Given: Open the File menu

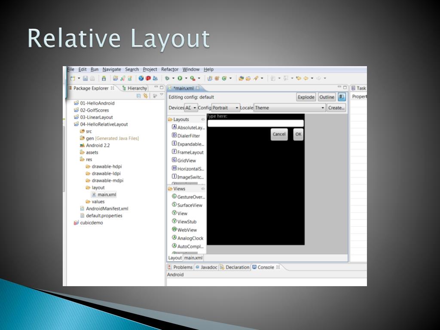Looking at the screenshot, I should point(71,69).
